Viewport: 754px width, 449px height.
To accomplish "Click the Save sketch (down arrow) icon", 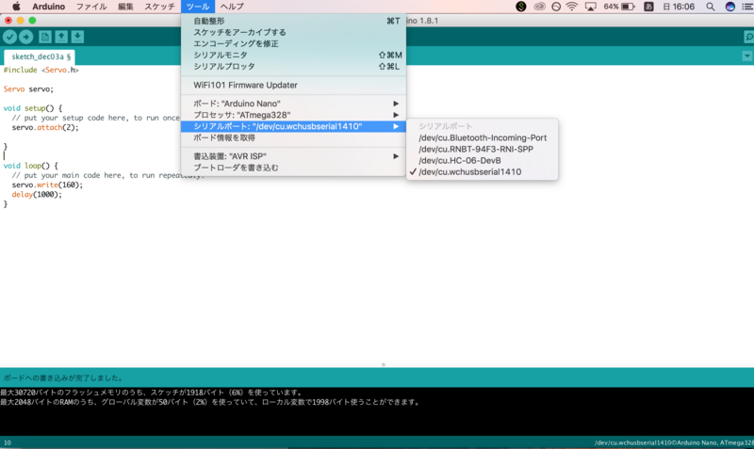I will click(77, 37).
